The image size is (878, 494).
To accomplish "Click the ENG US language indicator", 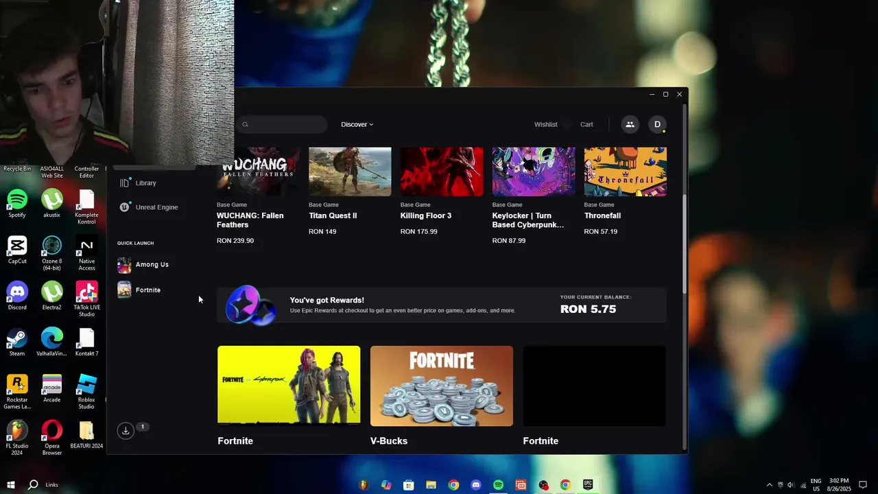I will [816, 485].
